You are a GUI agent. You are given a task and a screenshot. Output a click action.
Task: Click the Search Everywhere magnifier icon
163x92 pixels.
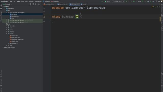[156, 2]
